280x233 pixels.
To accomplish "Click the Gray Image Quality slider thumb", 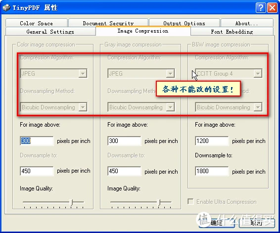I will [159, 202].
